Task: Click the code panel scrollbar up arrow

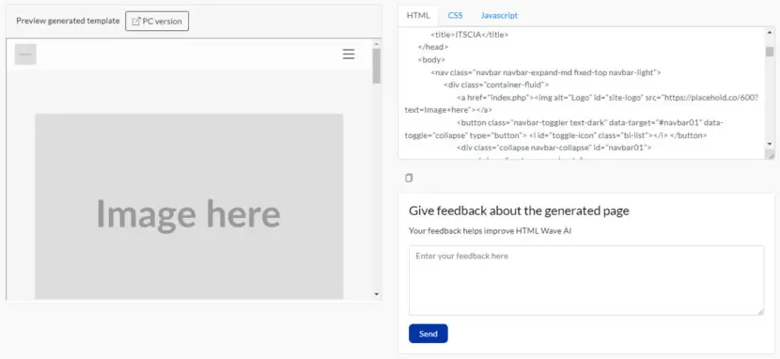Action: (770, 31)
